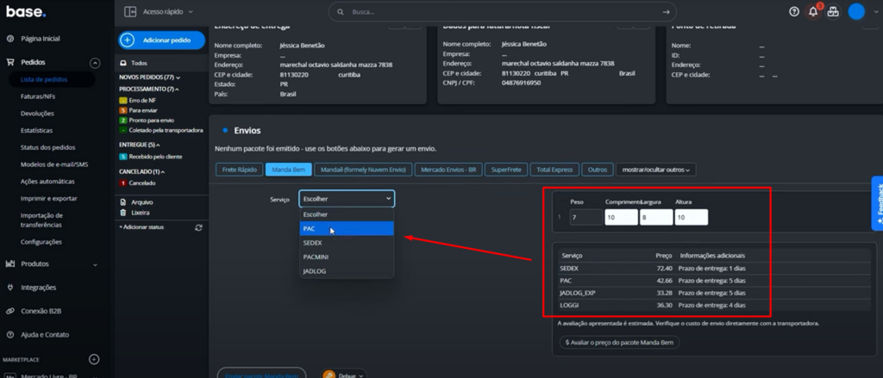
Task: Open notifications bell icon
Action: pyautogui.click(x=813, y=11)
